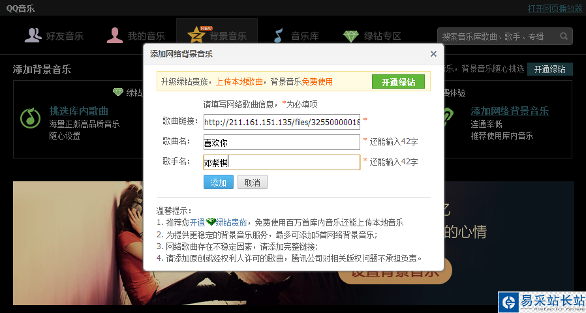Click the 歌曲名 input field
Image resolution: width=586 pixels, height=313 pixels.
(282, 142)
